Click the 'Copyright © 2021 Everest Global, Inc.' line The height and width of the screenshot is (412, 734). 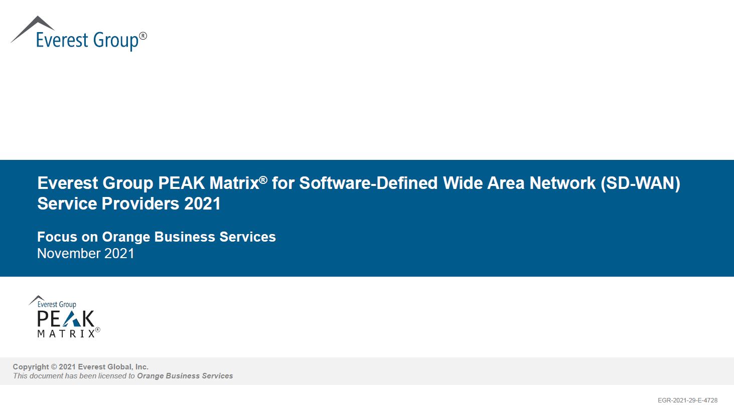tap(81, 367)
